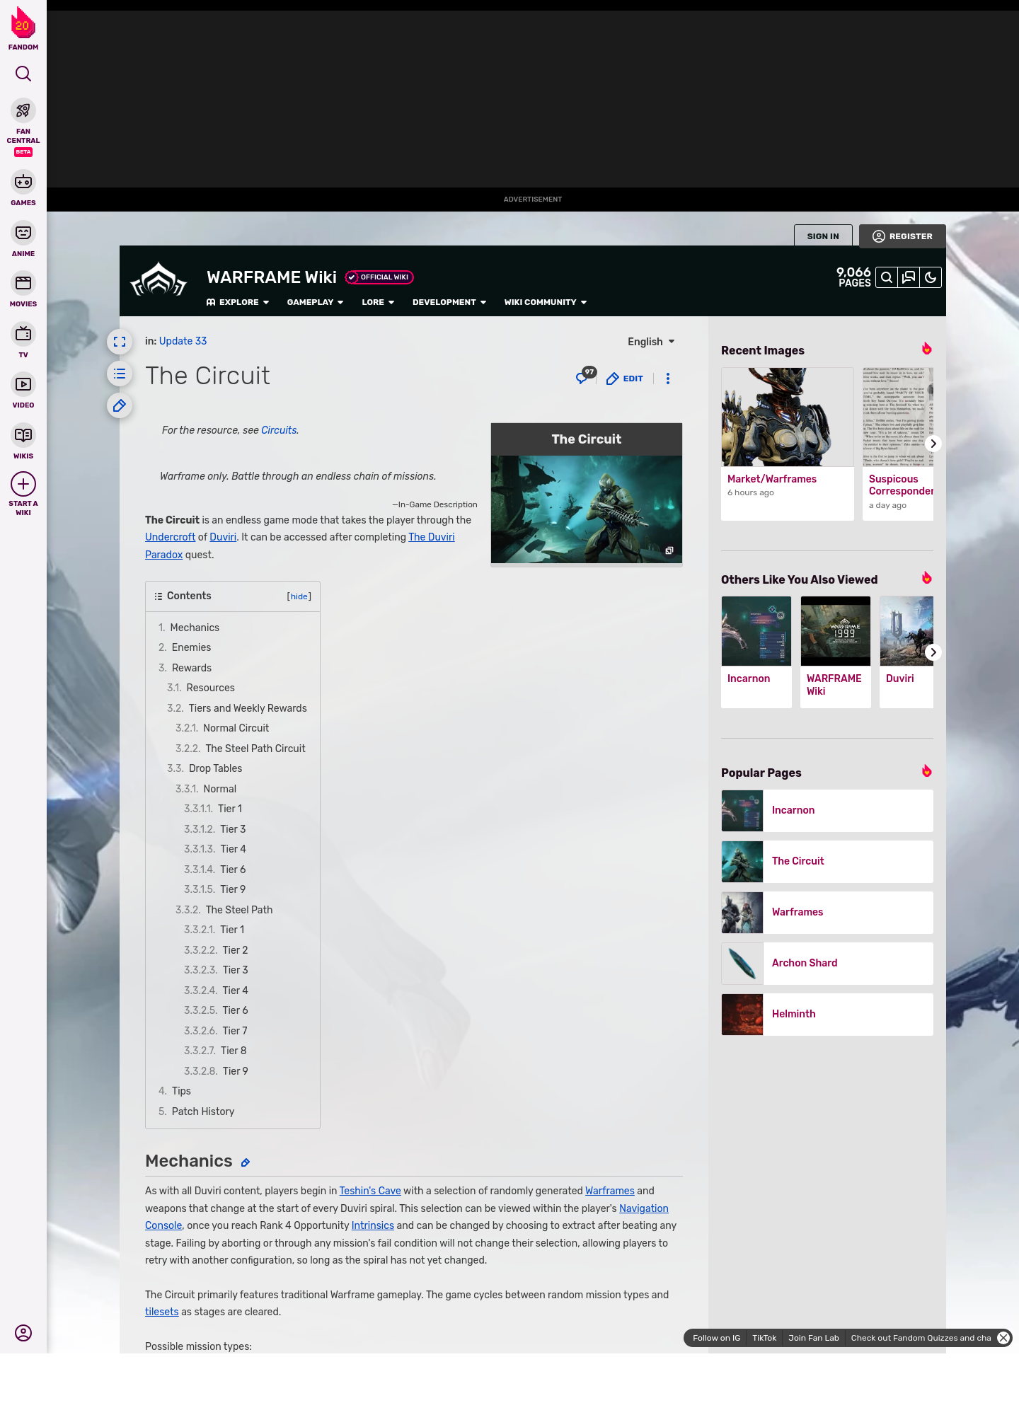This screenshot has width=1019, height=1415.
Task: Advance the Others Like You Also Viewed carousel
Action: coord(933,652)
